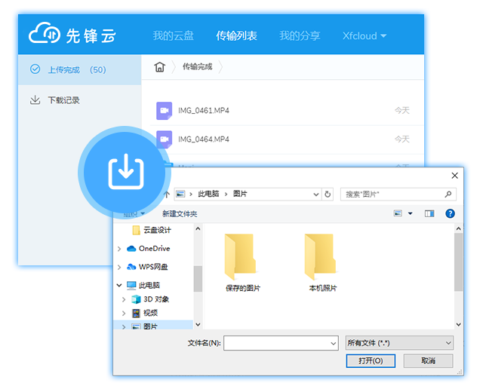Click the 取消 button
483x392 pixels.
point(428,361)
